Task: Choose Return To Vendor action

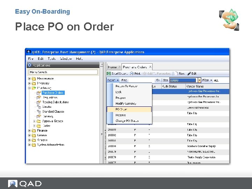Action: pos(129,86)
